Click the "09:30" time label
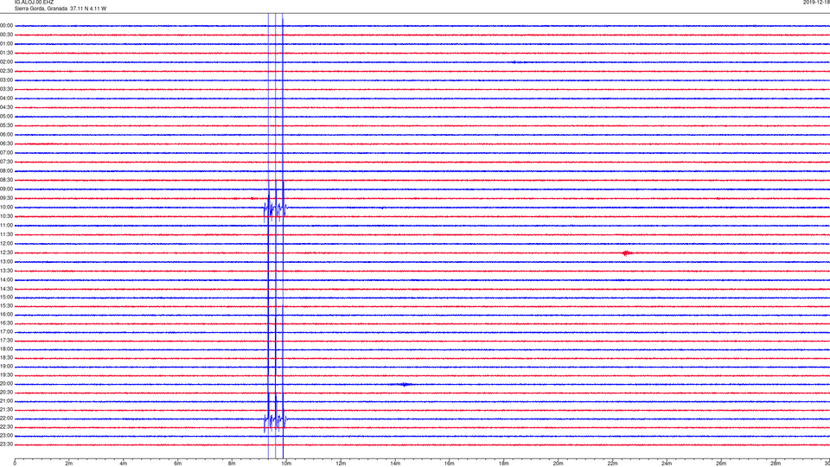Image resolution: width=830 pixels, height=467 pixels. 6,199
